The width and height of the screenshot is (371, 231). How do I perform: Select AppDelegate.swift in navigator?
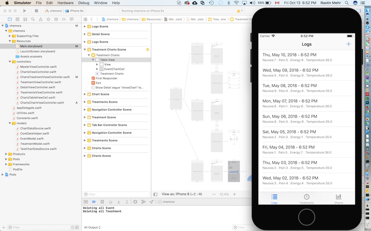(x=29, y=108)
